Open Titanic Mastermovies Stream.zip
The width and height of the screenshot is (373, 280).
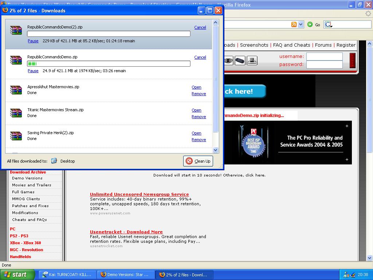196,110
